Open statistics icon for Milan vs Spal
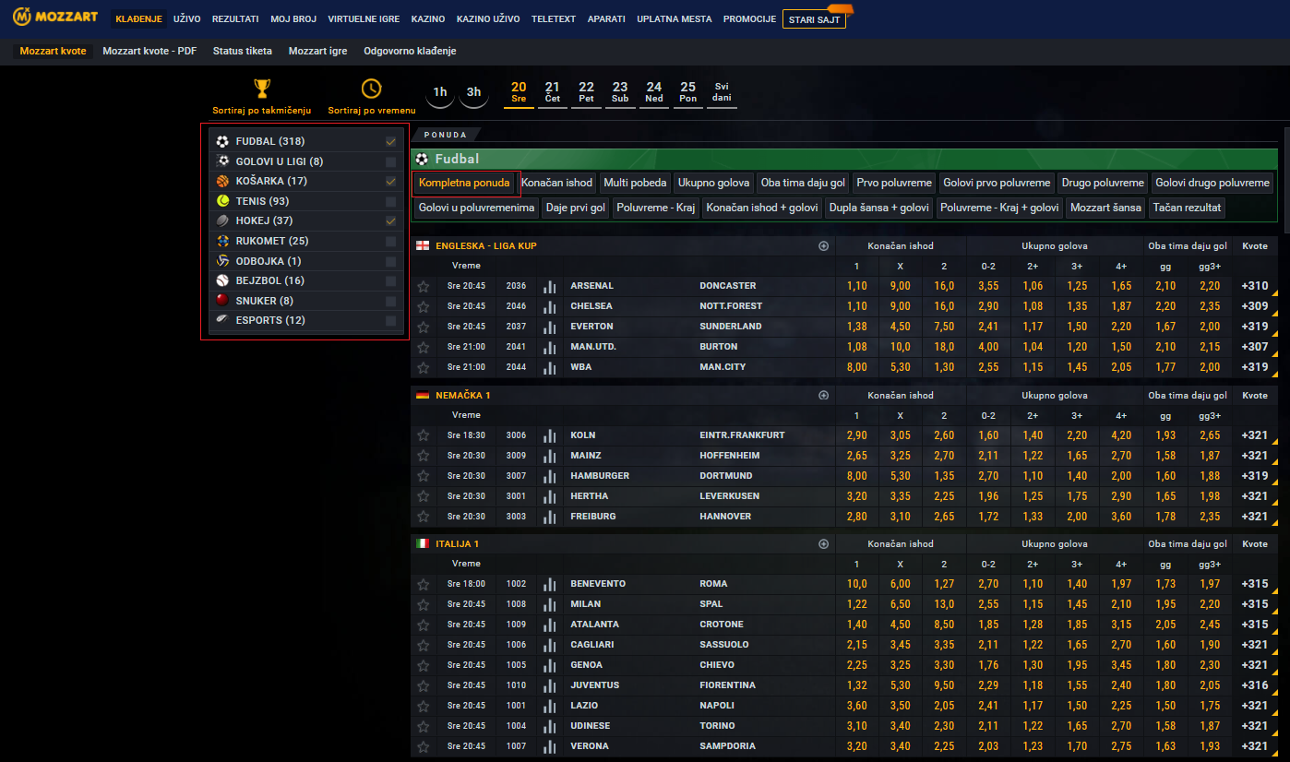This screenshot has width=1290, height=762. (550, 604)
